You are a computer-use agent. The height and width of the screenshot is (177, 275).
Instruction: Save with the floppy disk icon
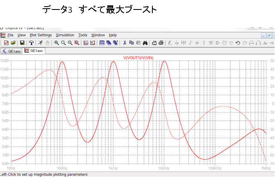click(22, 43)
